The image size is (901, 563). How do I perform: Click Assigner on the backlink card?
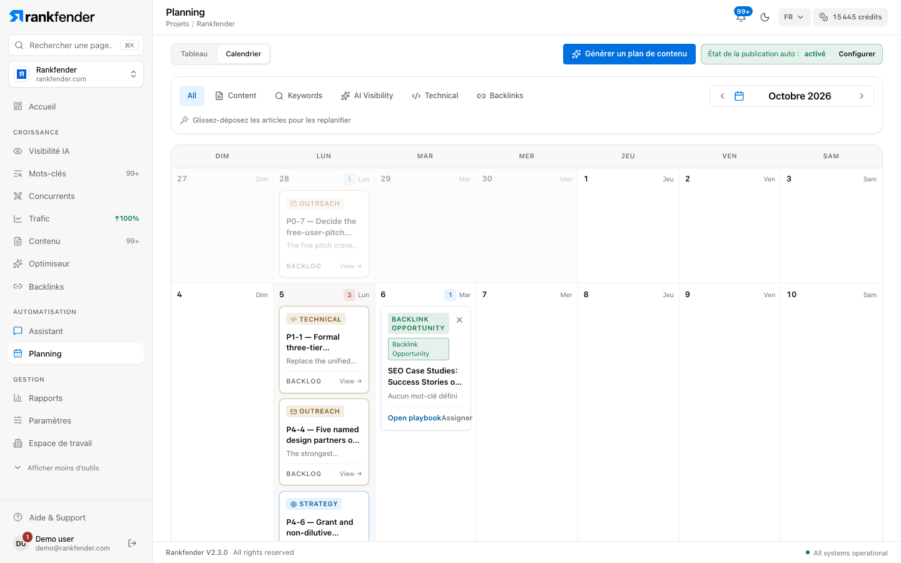457,418
